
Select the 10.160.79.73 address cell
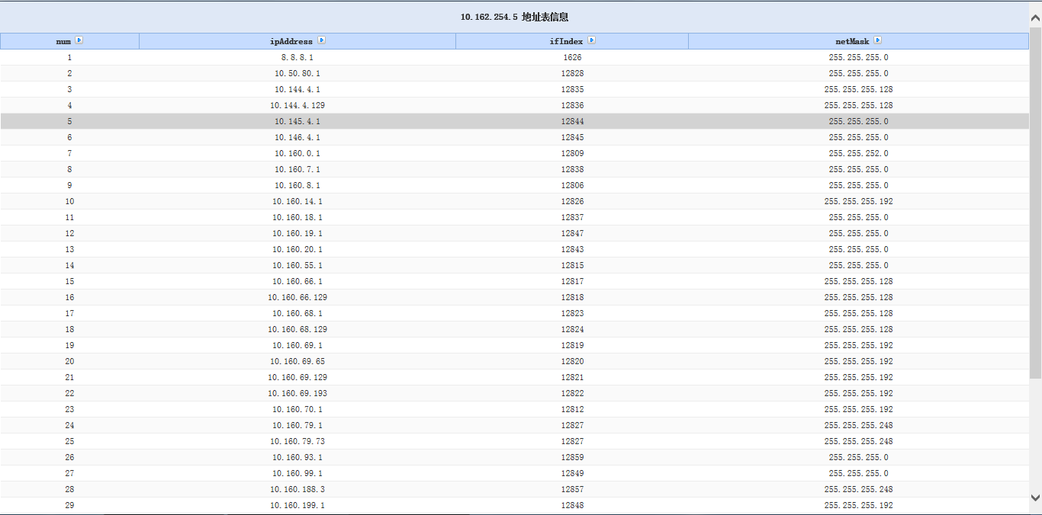[297, 441]
